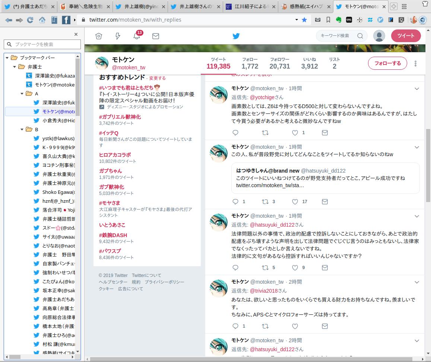The image size is (431, 362).
Task: Open address bar history dropdown arrow
Action: (297, 20)
